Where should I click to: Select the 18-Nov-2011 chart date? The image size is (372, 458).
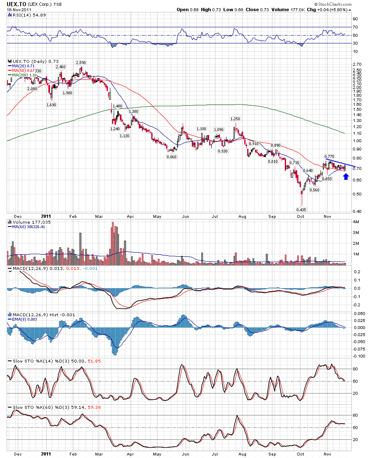(19, 10)
